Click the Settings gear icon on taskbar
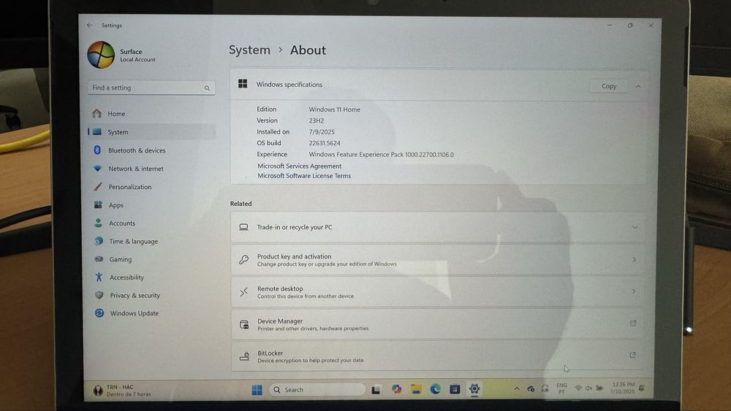The width and height of the screenshot is (731, 411). (474, 388)
